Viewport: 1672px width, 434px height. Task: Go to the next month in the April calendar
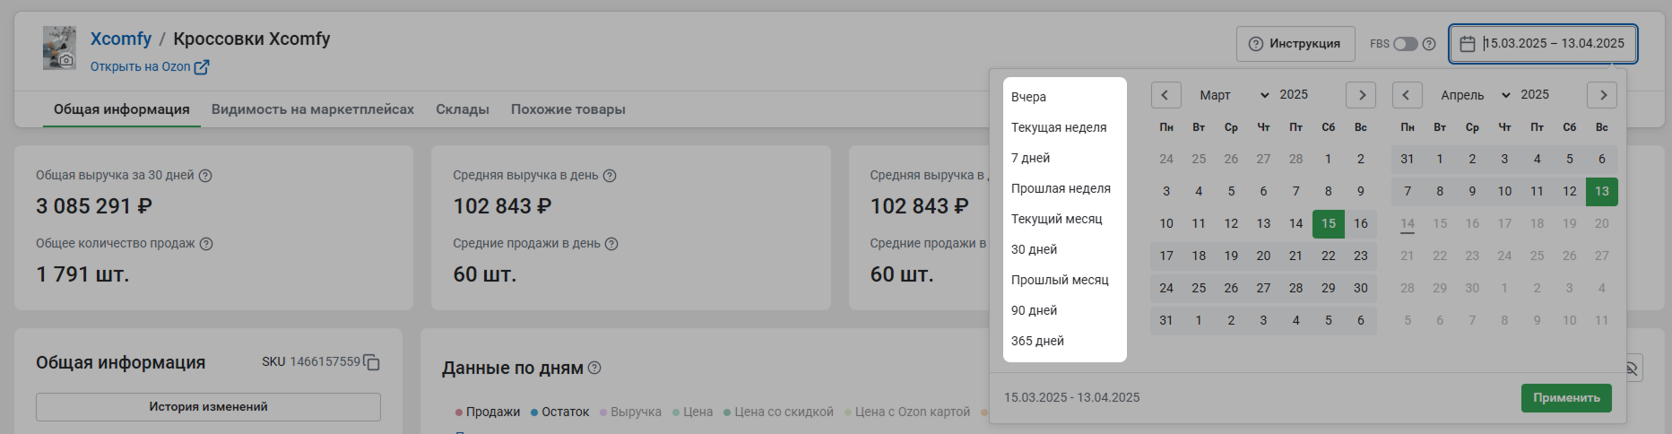[1602, 95]
